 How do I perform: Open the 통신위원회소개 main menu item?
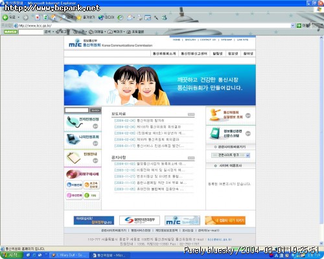click(164, 54)
